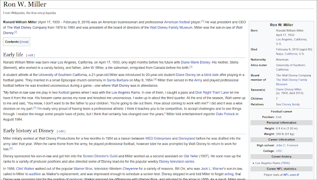Open Los Angeles Rams (1956) infobox link

click(272, 163)
